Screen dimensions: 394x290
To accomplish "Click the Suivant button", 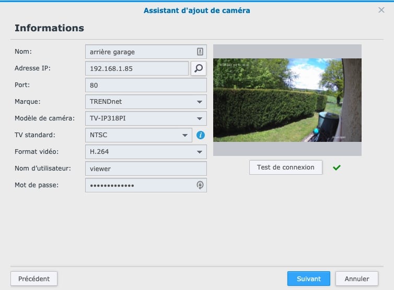I will point(309,279).
